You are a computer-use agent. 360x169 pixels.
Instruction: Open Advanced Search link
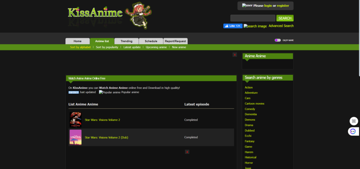pos(281,26)
